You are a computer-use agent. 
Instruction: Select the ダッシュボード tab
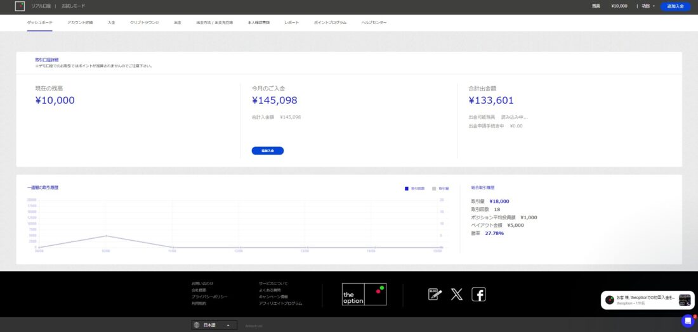point(39,22)
